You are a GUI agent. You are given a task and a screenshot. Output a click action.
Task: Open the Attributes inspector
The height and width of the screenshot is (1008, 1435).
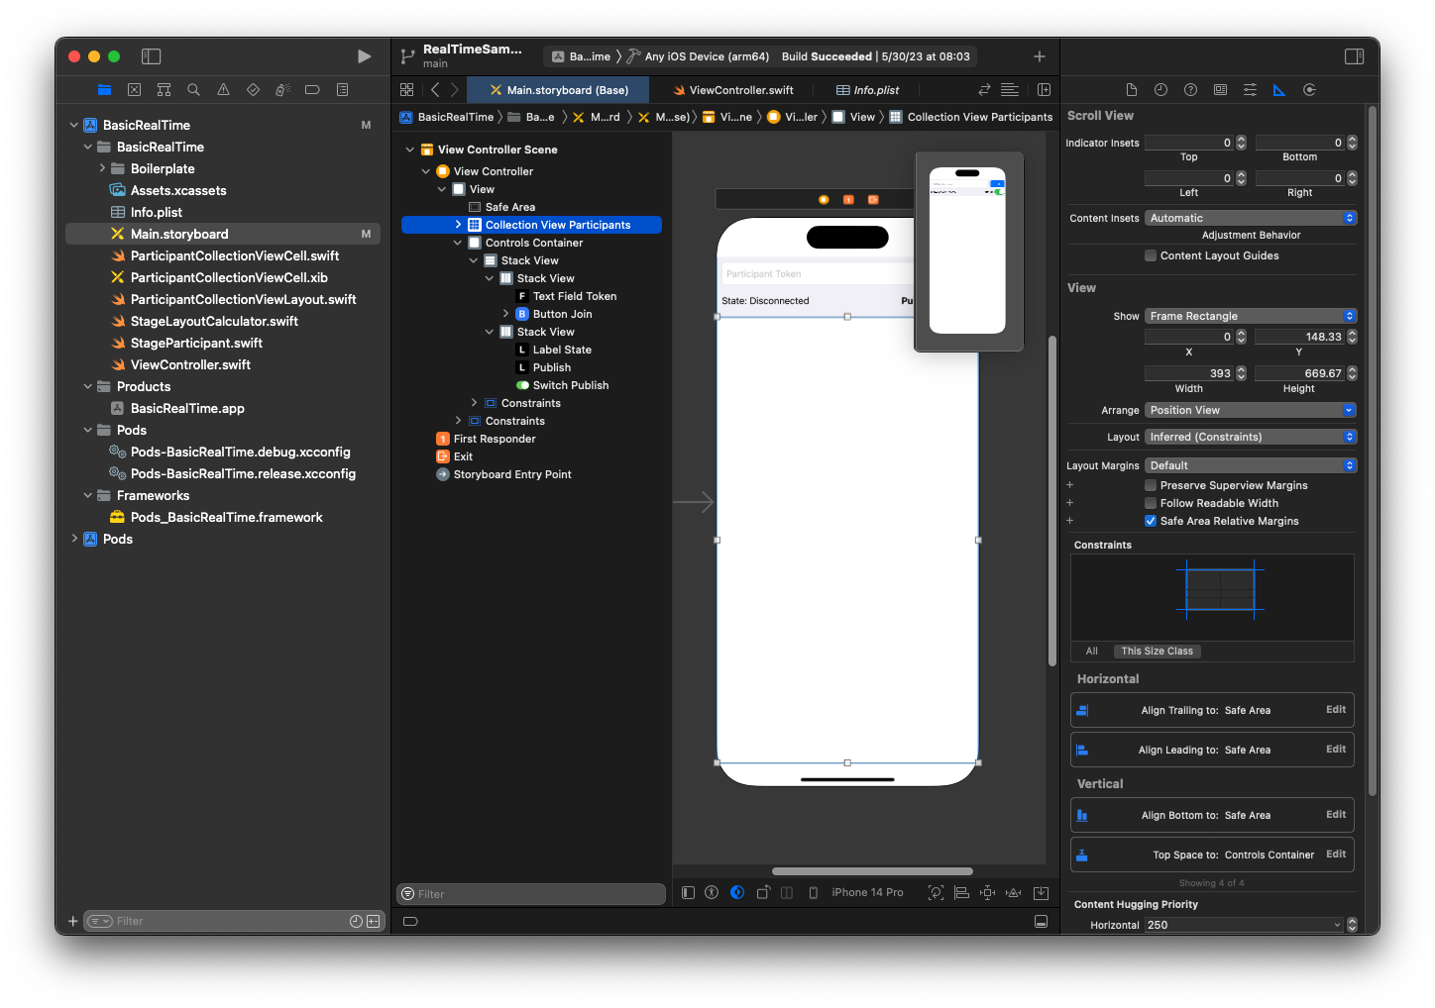pyautogui.click(x=1250, y=89)
